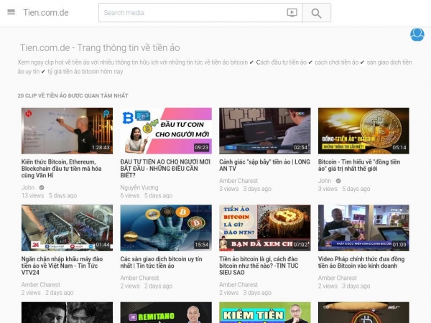Open title ĐẦU TƯ TIỀN ẢO CHO NGƯỜI MỚI

click(165, 169)
